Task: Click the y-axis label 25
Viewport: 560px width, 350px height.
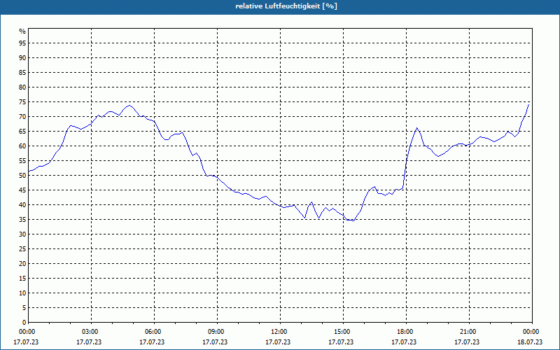Action: coord(22,249)
